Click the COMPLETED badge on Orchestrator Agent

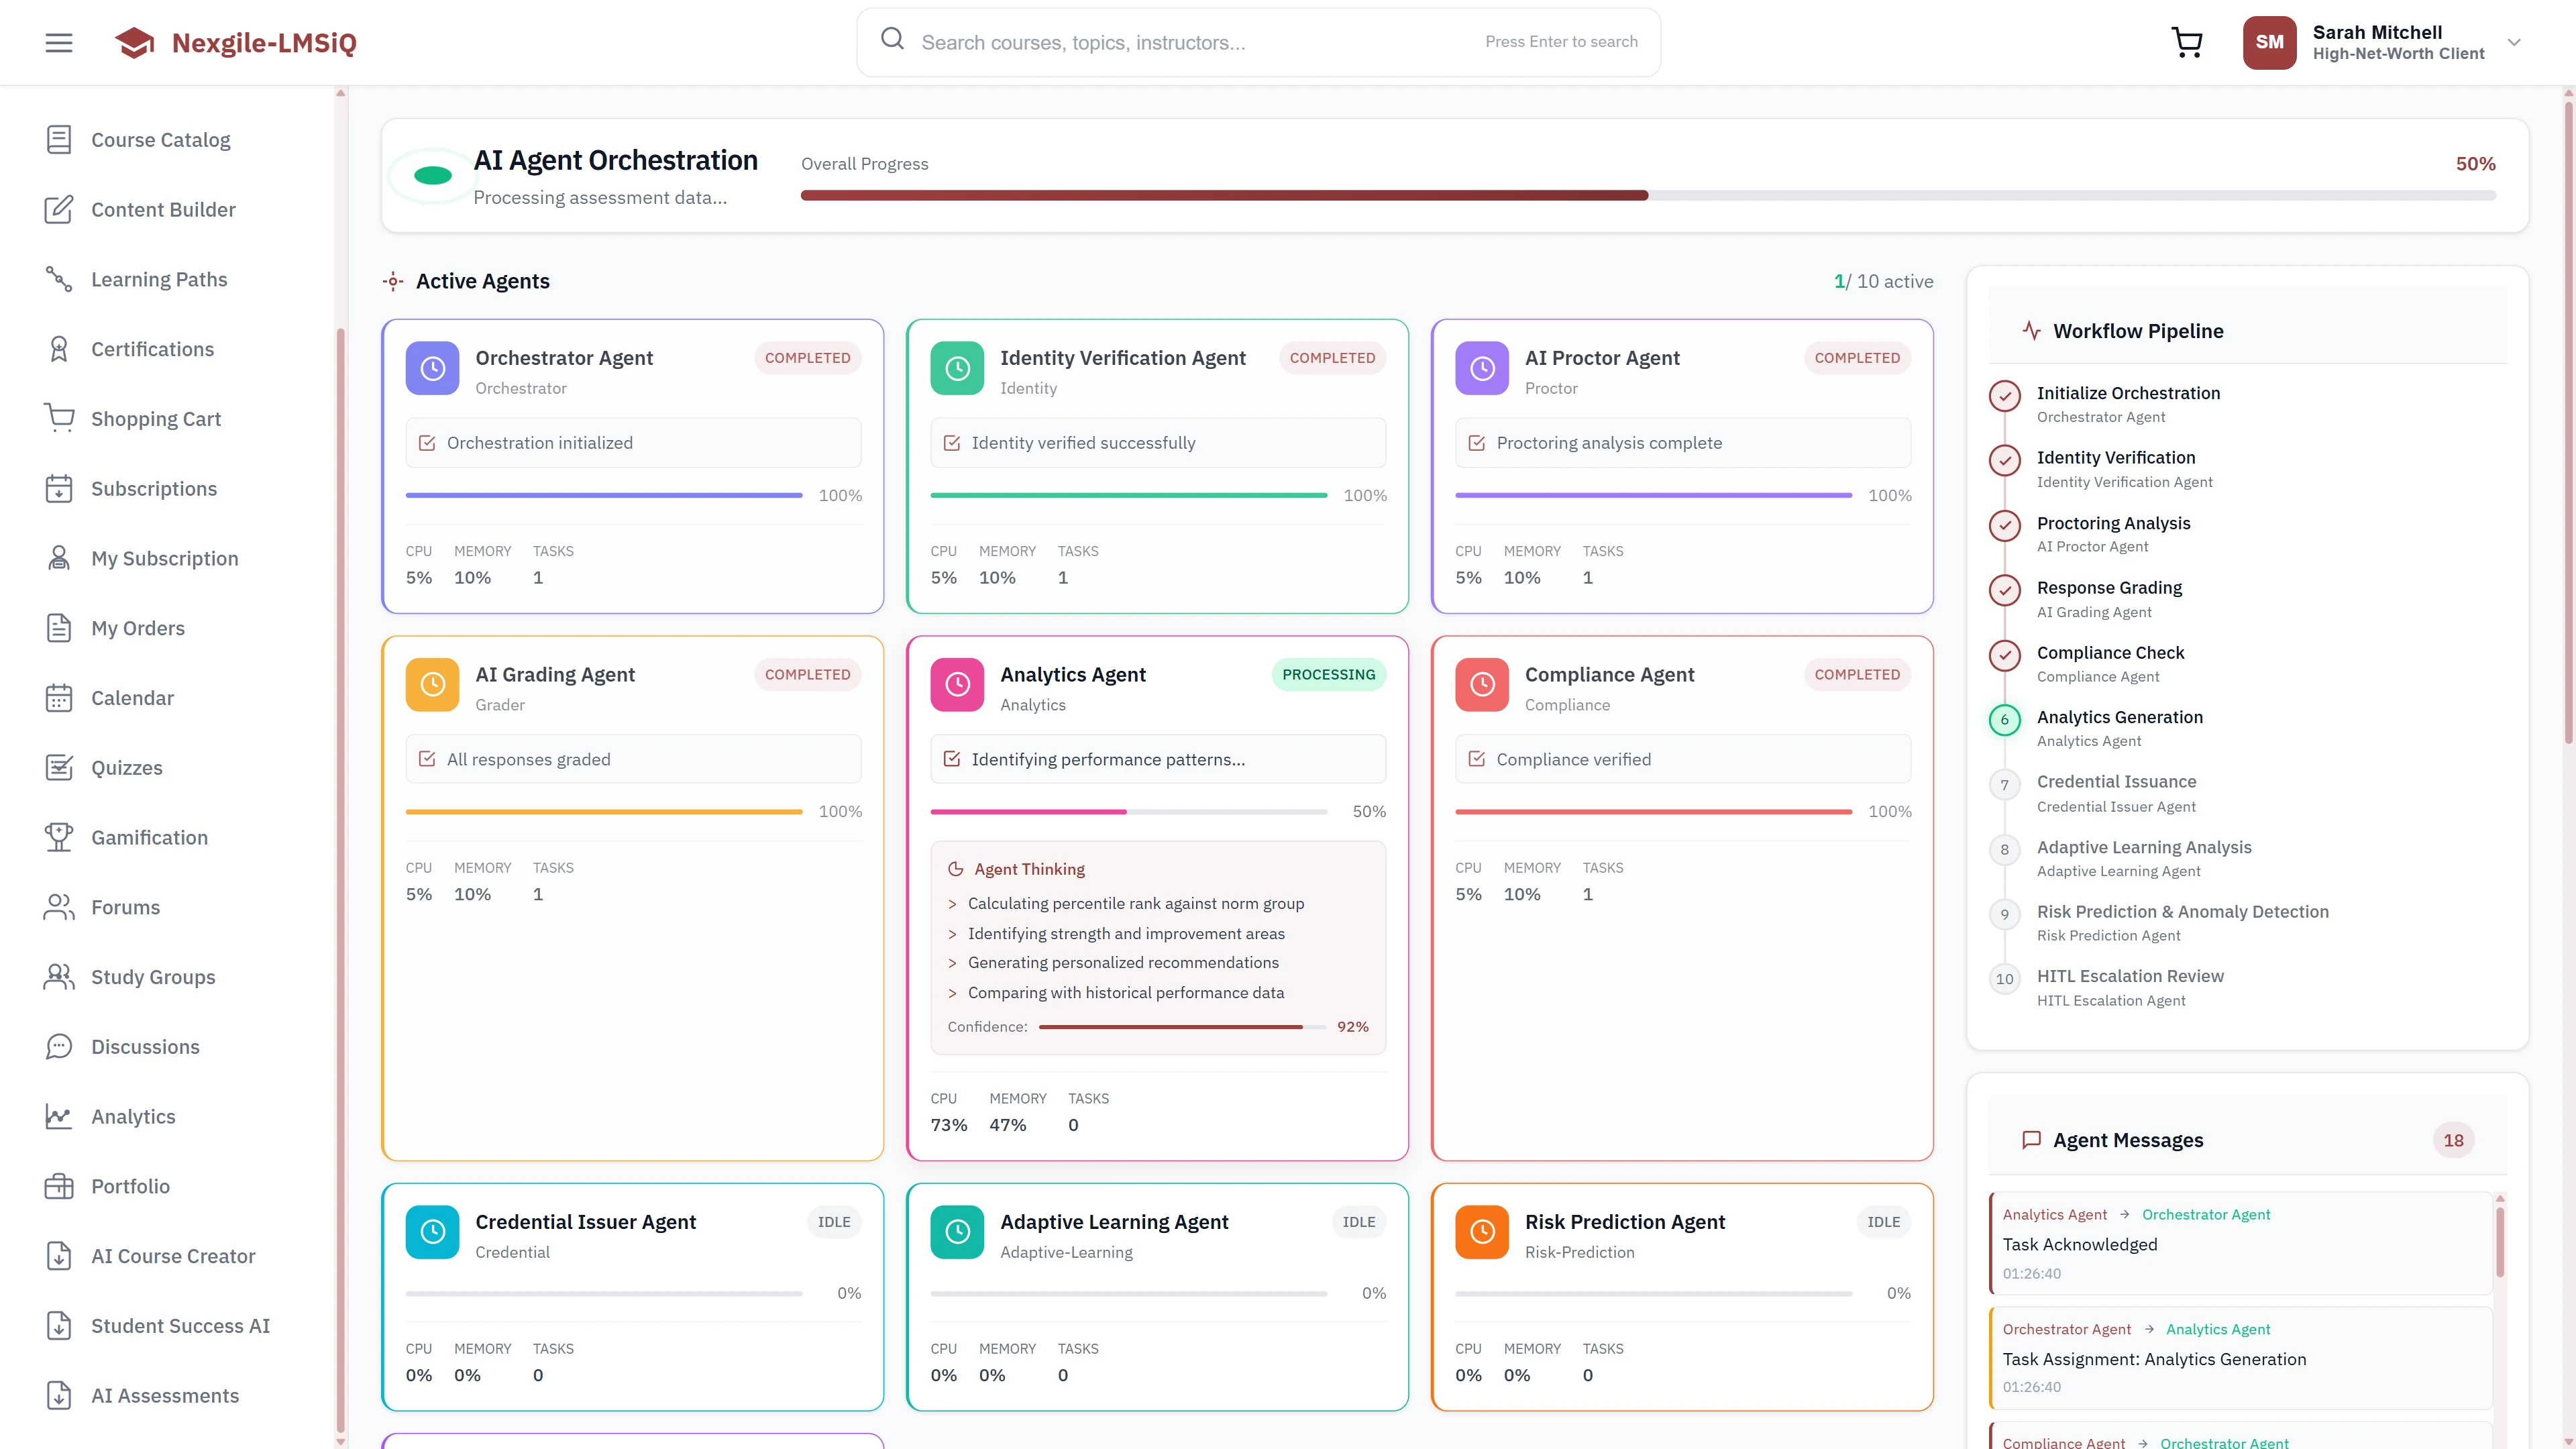(807, 357)
